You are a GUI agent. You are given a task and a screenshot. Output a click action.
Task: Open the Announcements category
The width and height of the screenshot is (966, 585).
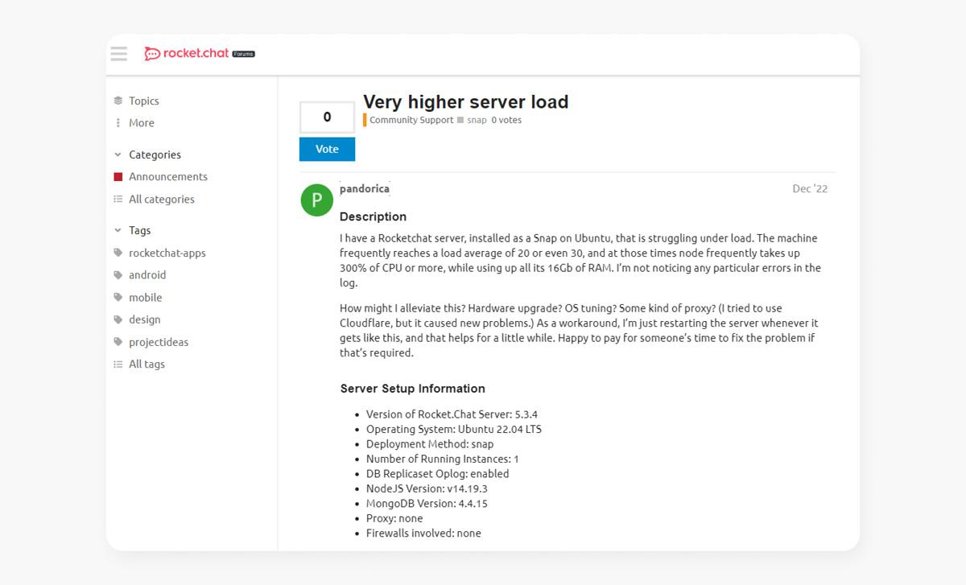[x=168, y=177]
